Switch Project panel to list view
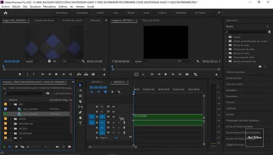The image size is (273, 155). (x=10, y=147)
